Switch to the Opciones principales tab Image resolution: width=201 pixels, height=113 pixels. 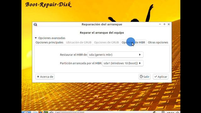(x=49, y=42)
